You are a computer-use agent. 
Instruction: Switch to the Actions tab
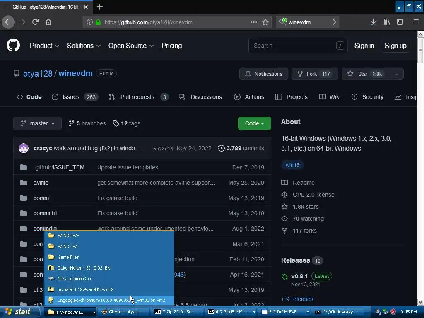[249, 97]
